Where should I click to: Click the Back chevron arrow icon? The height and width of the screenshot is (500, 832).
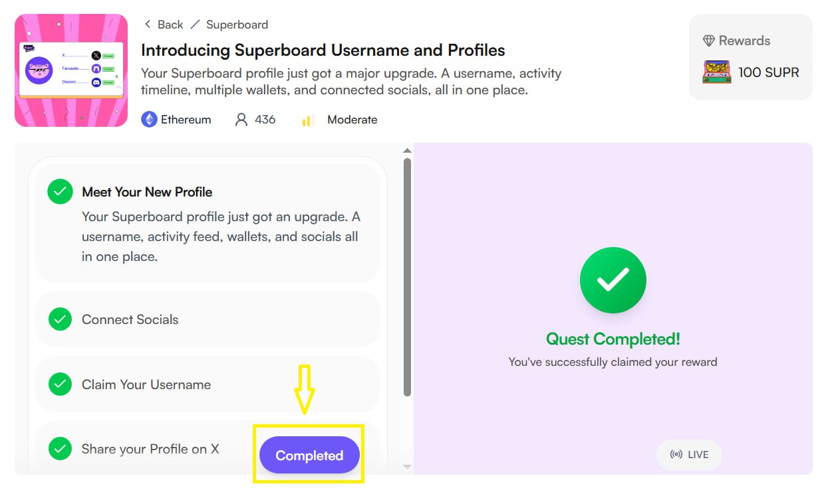(147, 25)
